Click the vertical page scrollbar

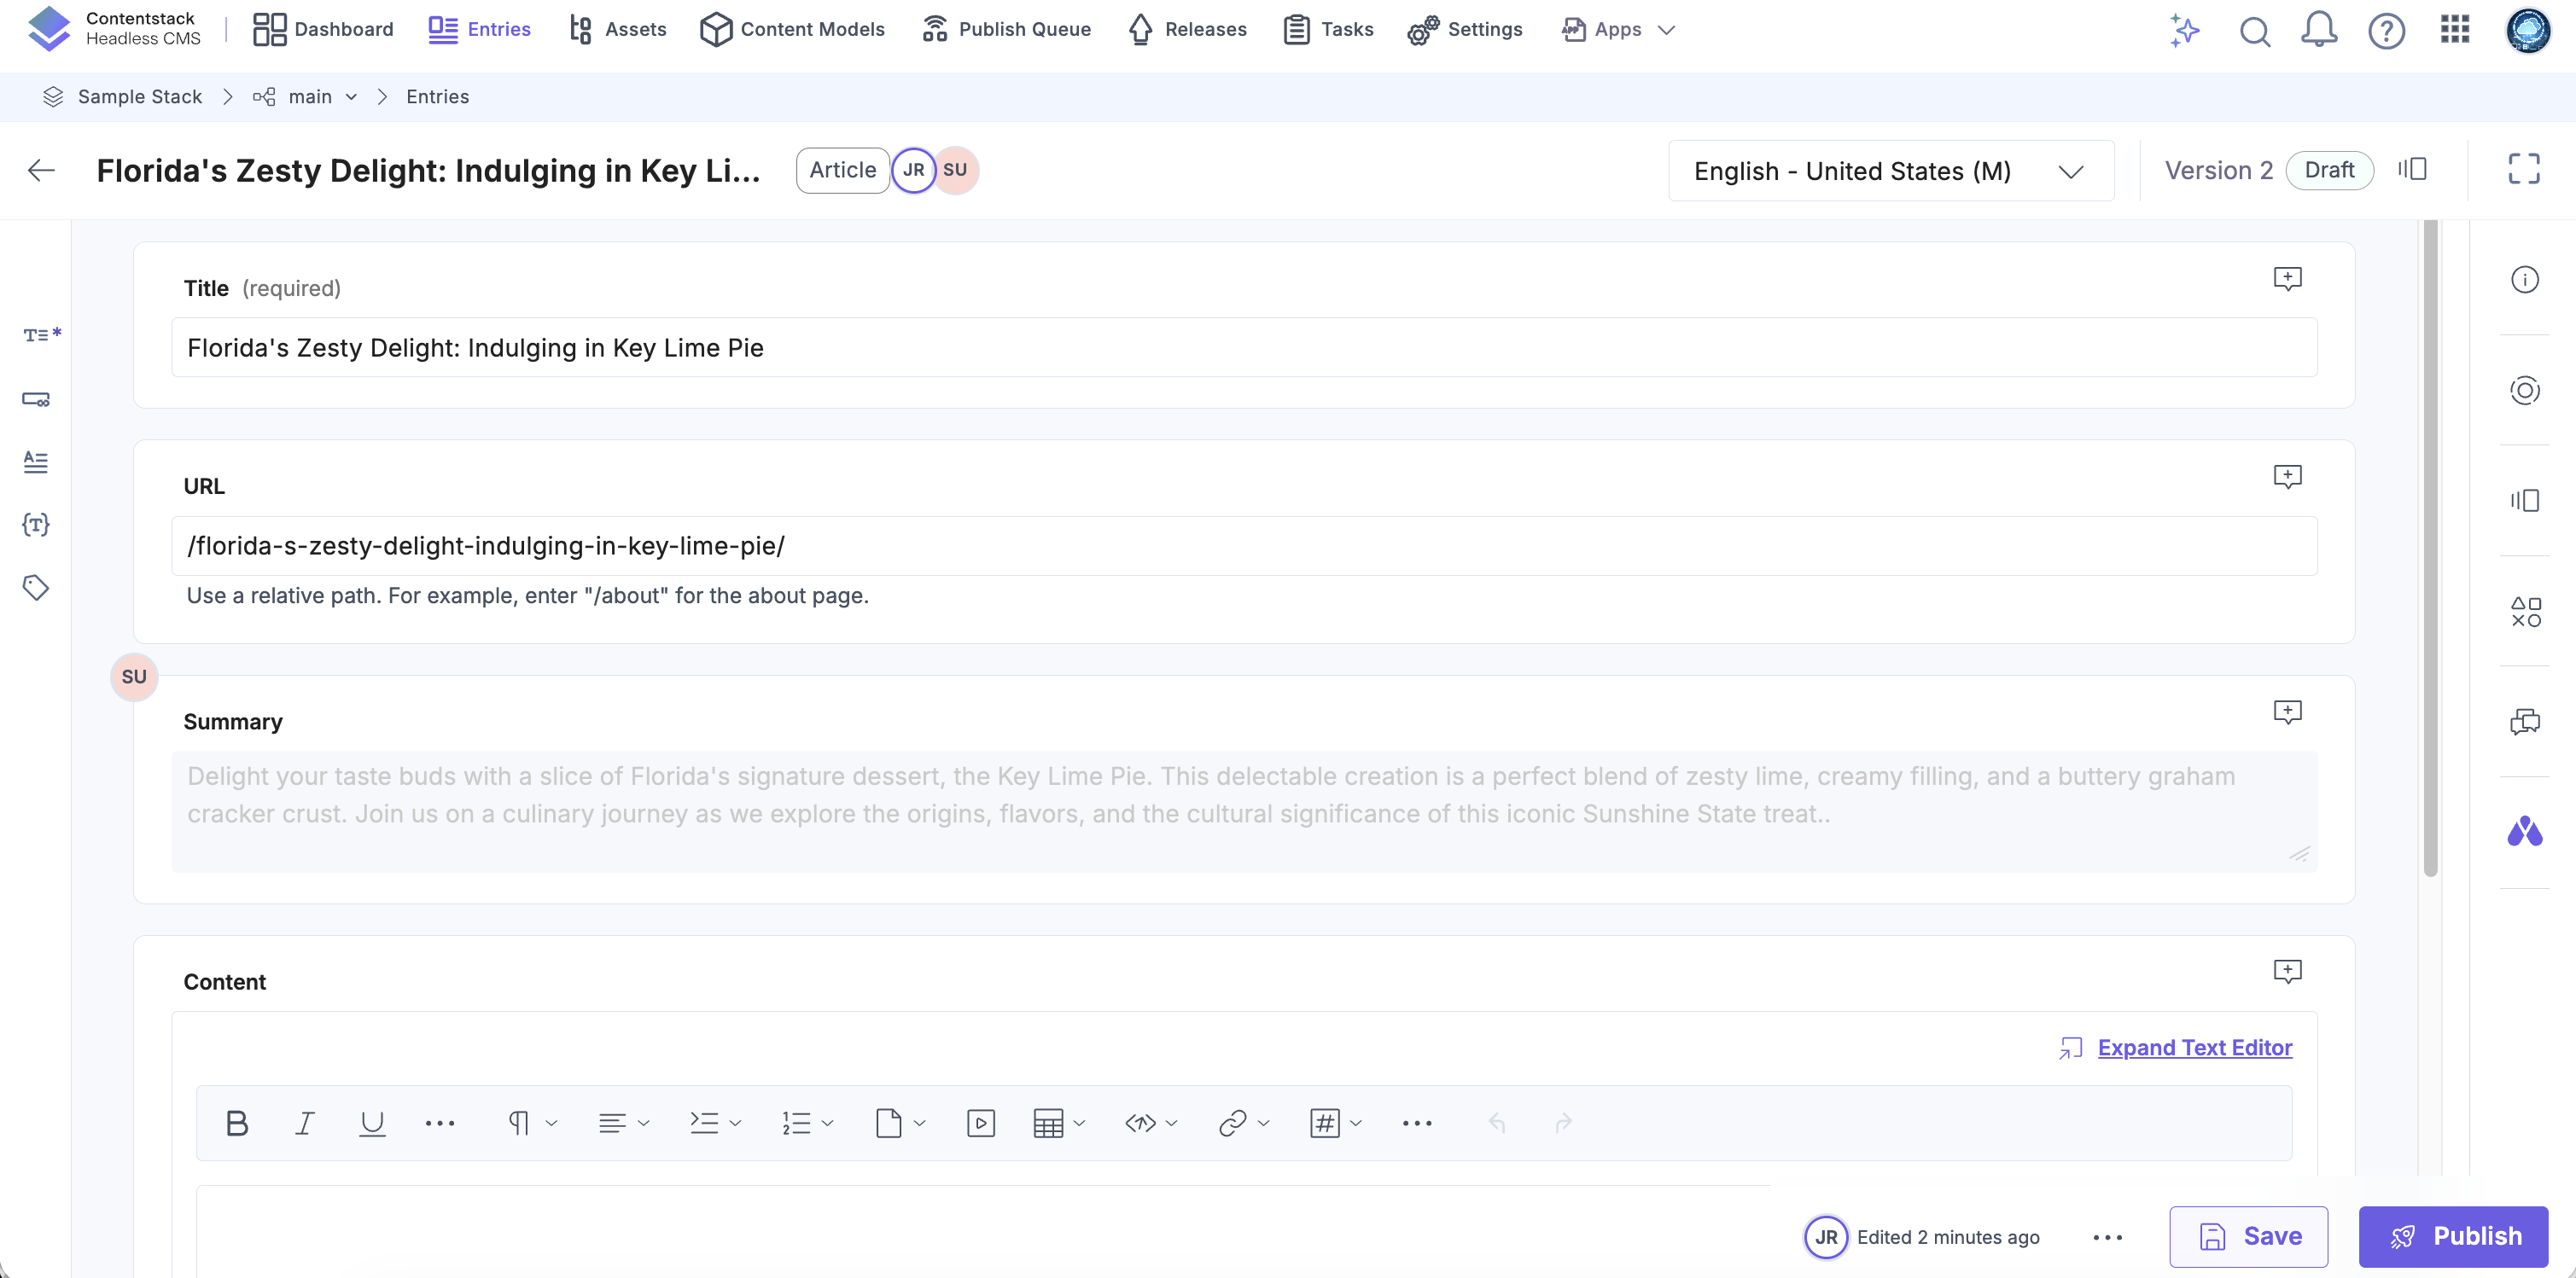point(2430,549)
